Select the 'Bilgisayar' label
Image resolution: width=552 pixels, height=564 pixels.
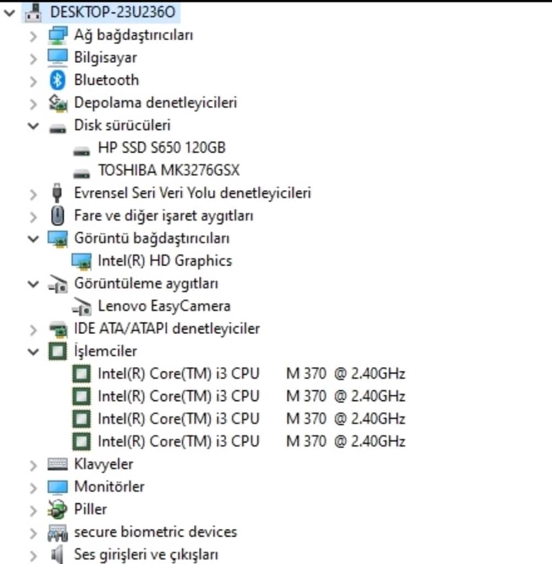coord(105,58)
